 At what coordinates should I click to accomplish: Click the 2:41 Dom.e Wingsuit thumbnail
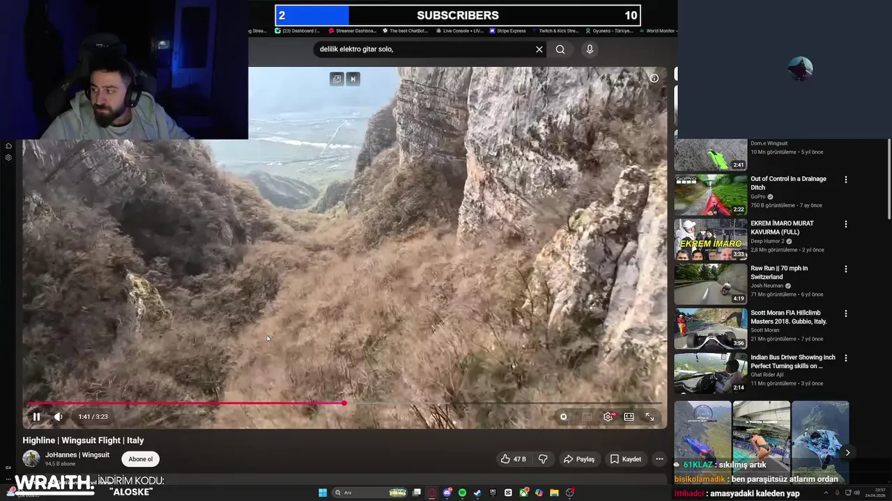pos(711,154)
